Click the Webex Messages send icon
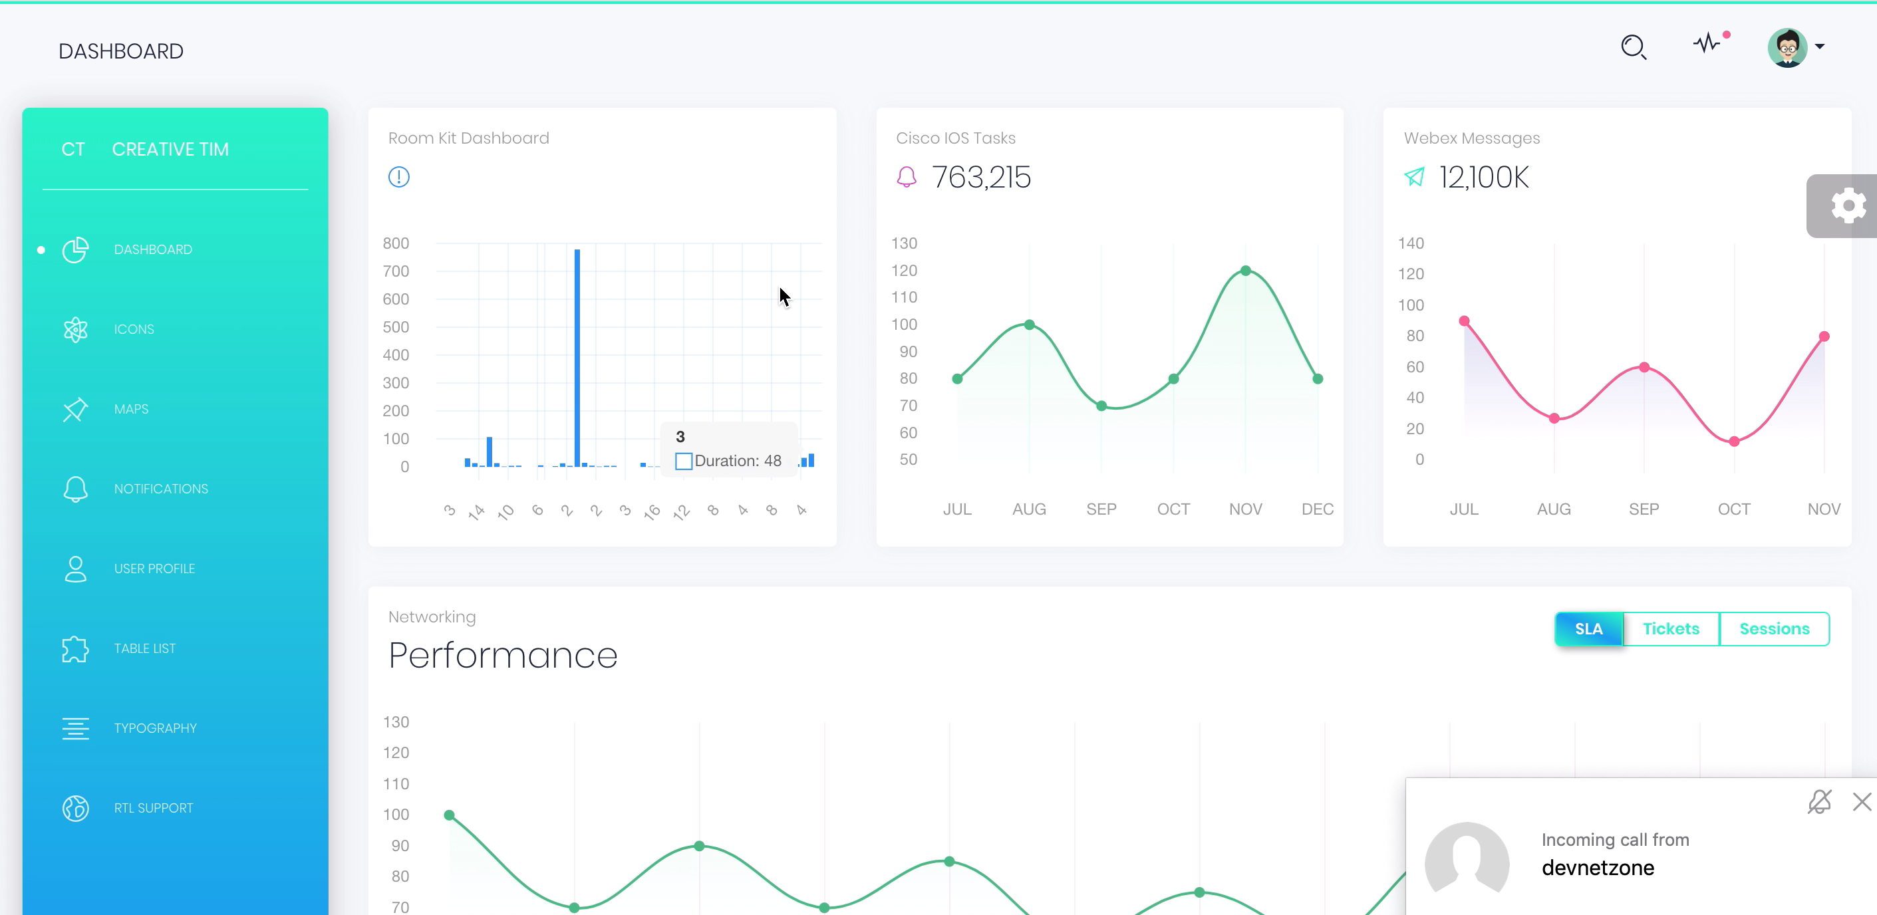The image size is (1877, 915). [x=1413, y=177]
